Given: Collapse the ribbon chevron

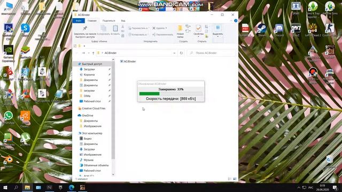Looking at the screenshot, I should [231, 21].
